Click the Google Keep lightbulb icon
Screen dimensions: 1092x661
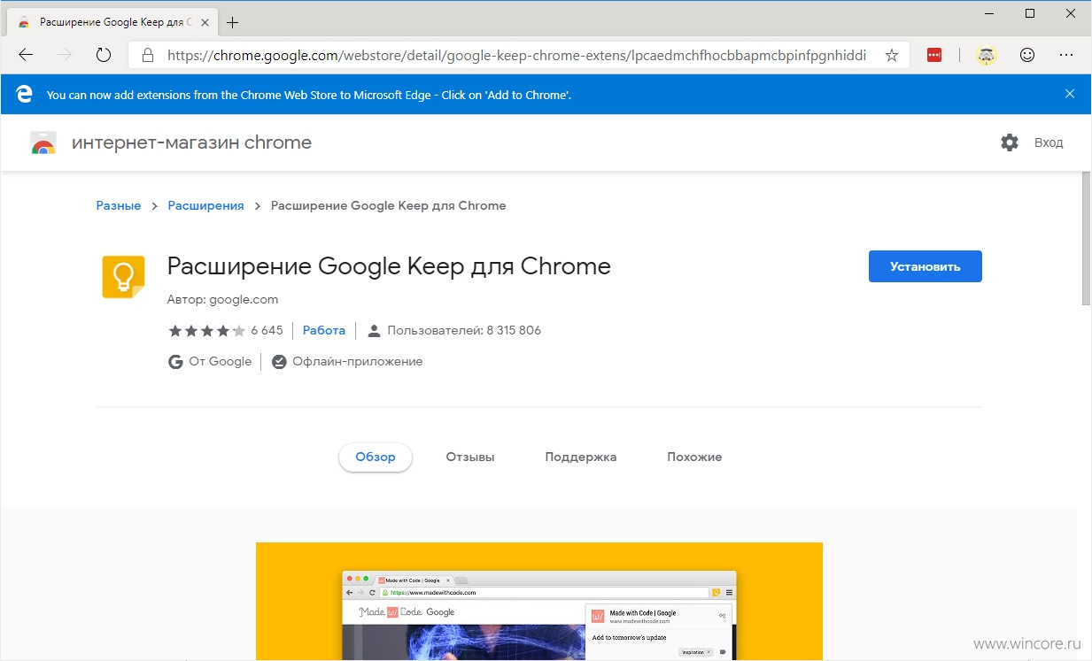(123, 276)
